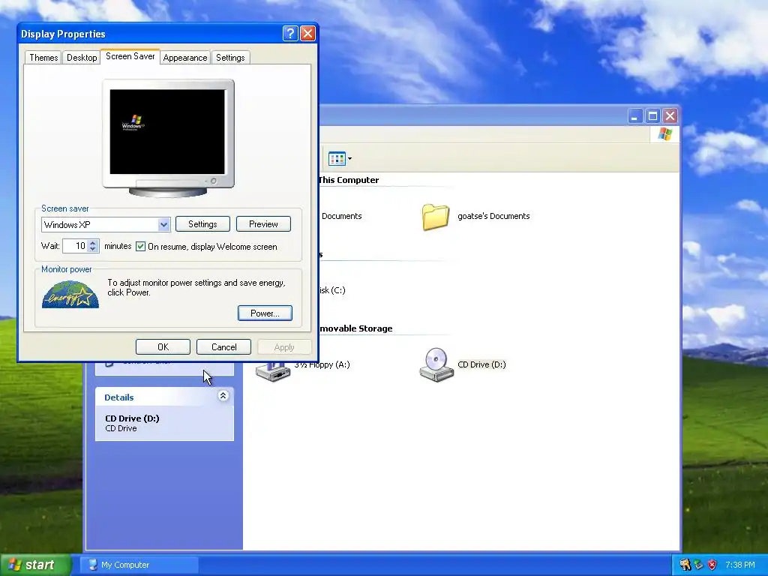Click the leftmost system tray icon
This screenshot has width=768, height=576.
coord(685,565)
